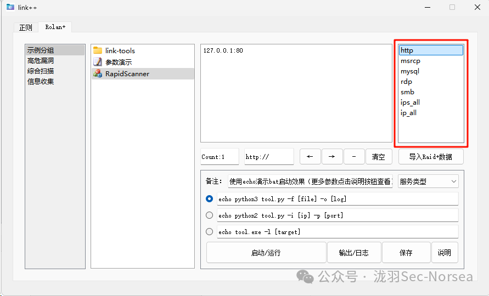Select the tool.exe command radio button

(209, 232)
